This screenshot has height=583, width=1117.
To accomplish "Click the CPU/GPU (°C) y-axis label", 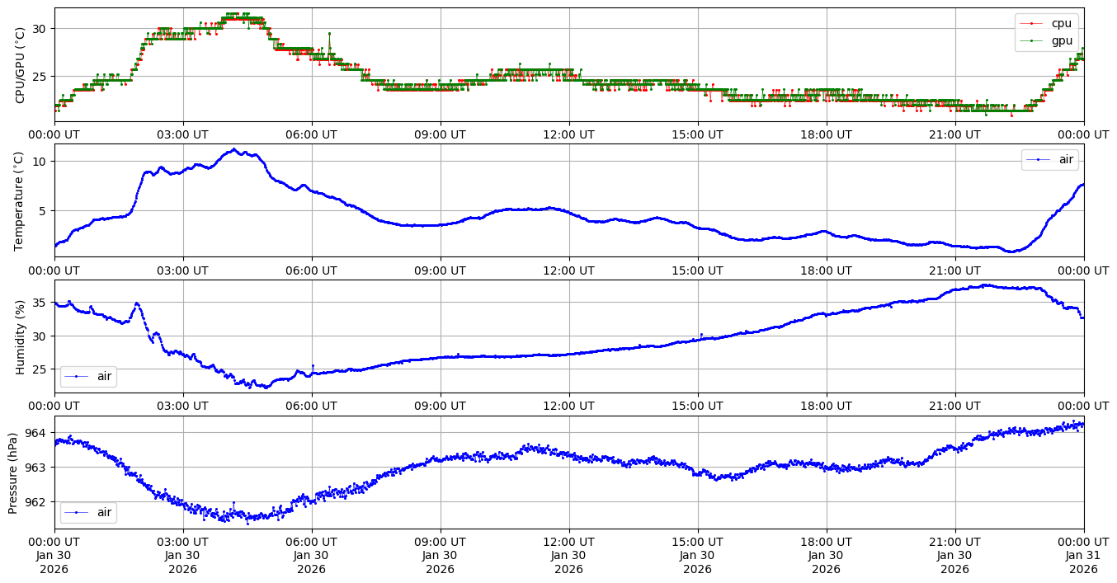I will pos(21,65).
